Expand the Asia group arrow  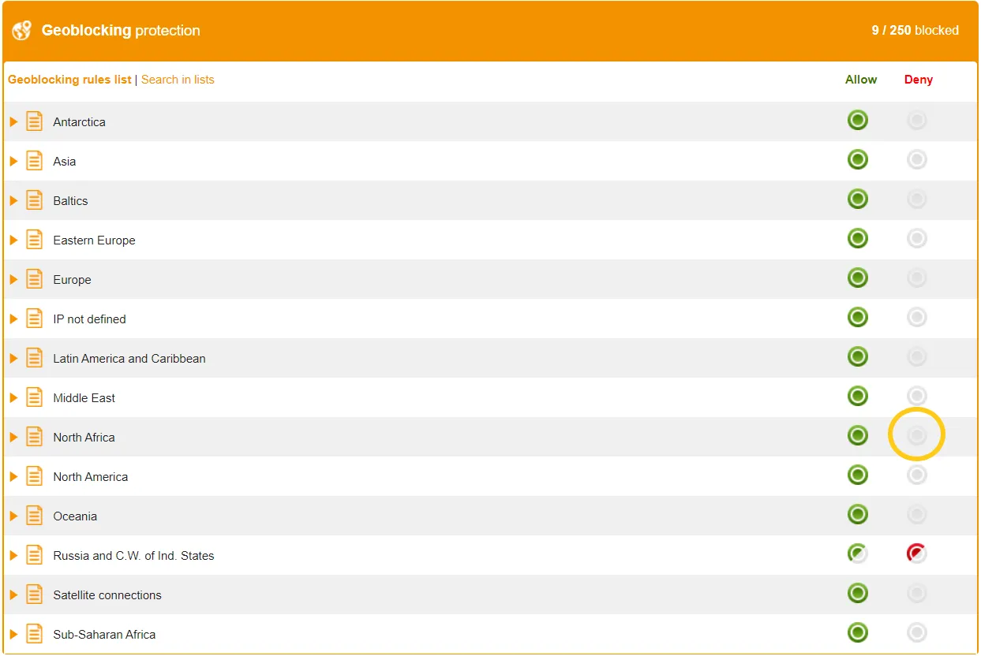tap(13, 161)
